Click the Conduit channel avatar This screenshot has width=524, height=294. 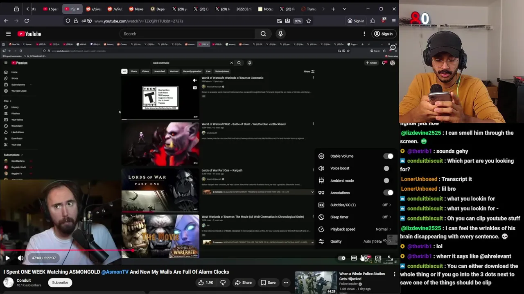pyautogui.click(x=8, y=283)
